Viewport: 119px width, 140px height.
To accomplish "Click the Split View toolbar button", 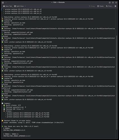I will point(19,6).
